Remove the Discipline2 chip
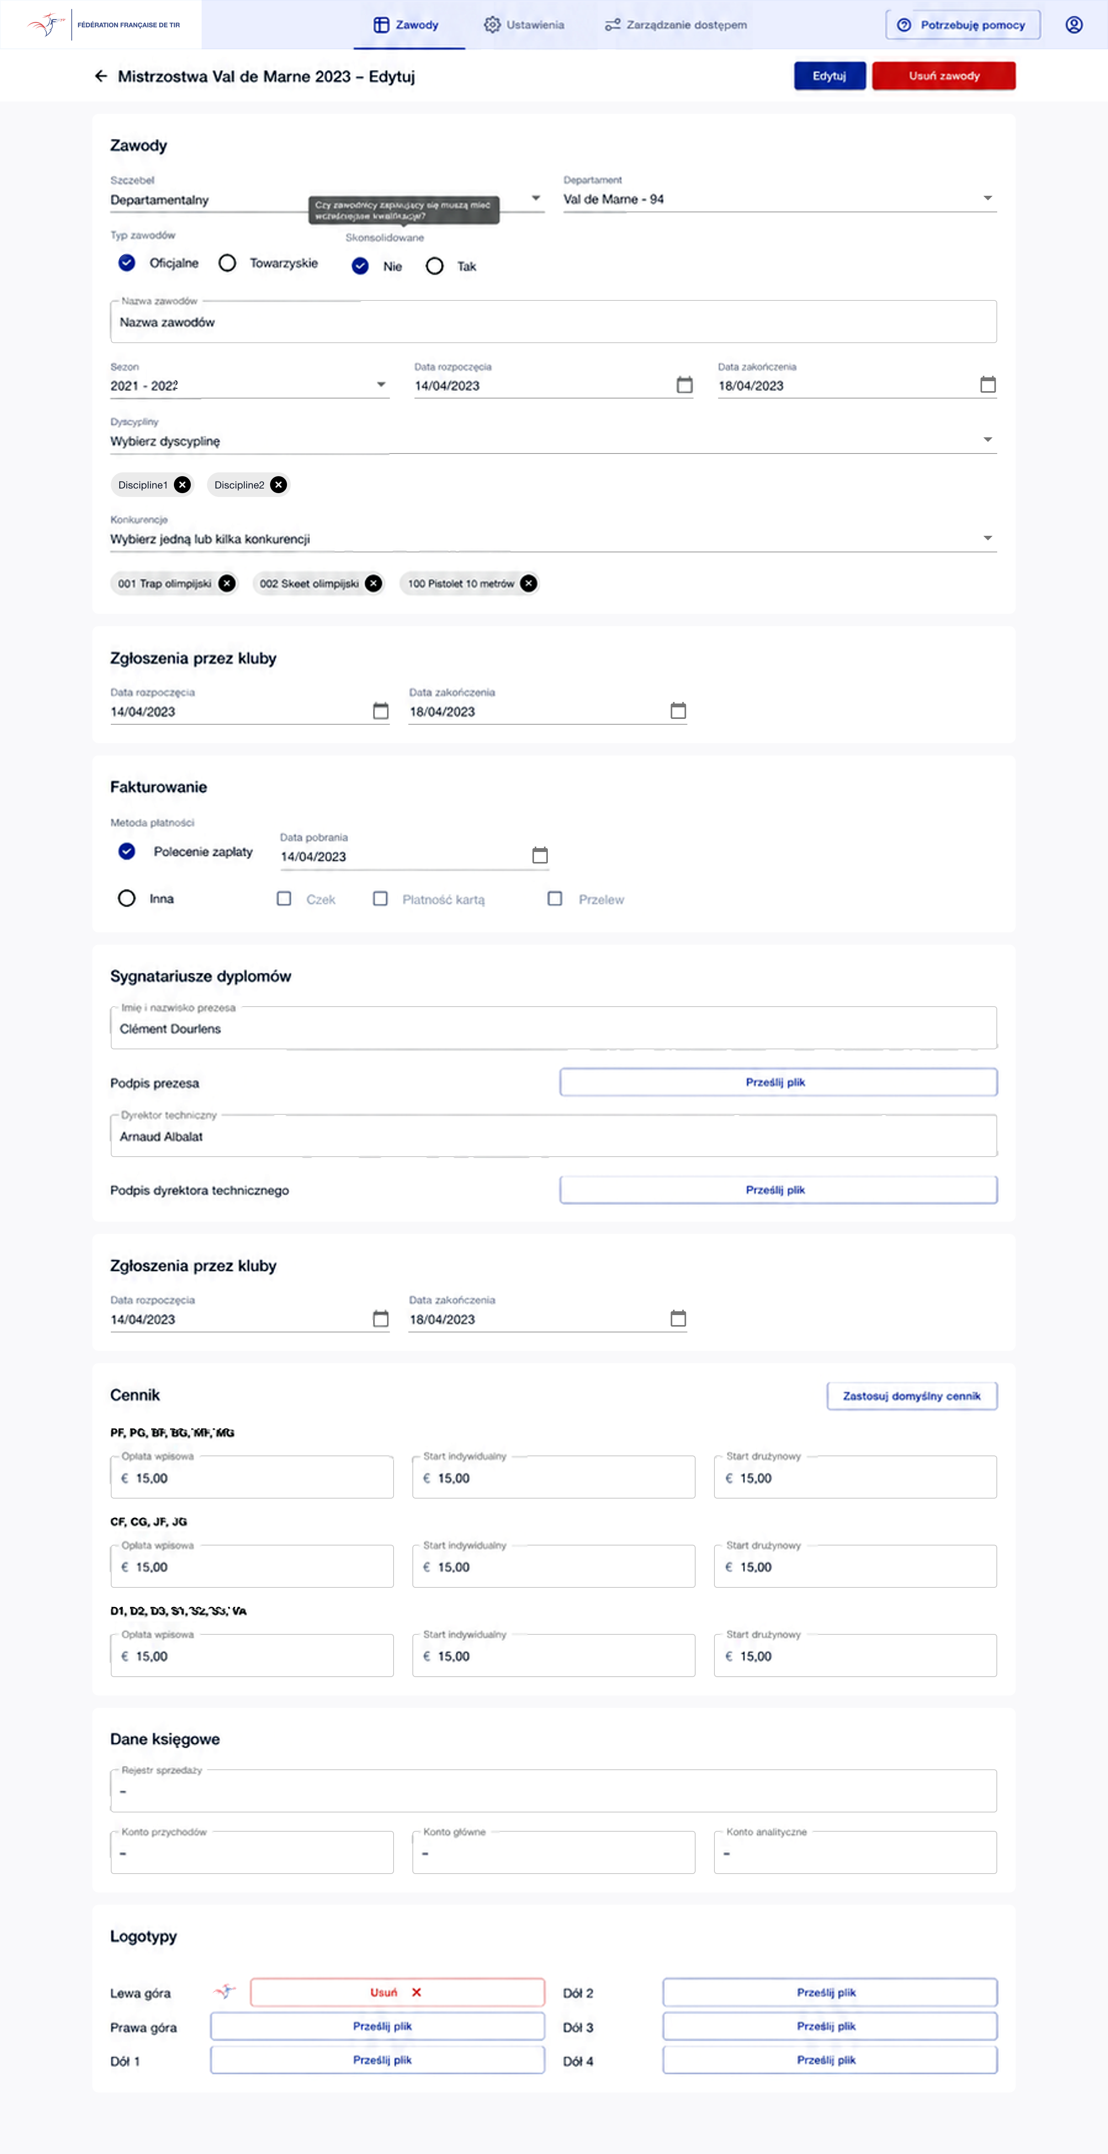This screenshot has height=2154, width=1108. coord(279,485)
